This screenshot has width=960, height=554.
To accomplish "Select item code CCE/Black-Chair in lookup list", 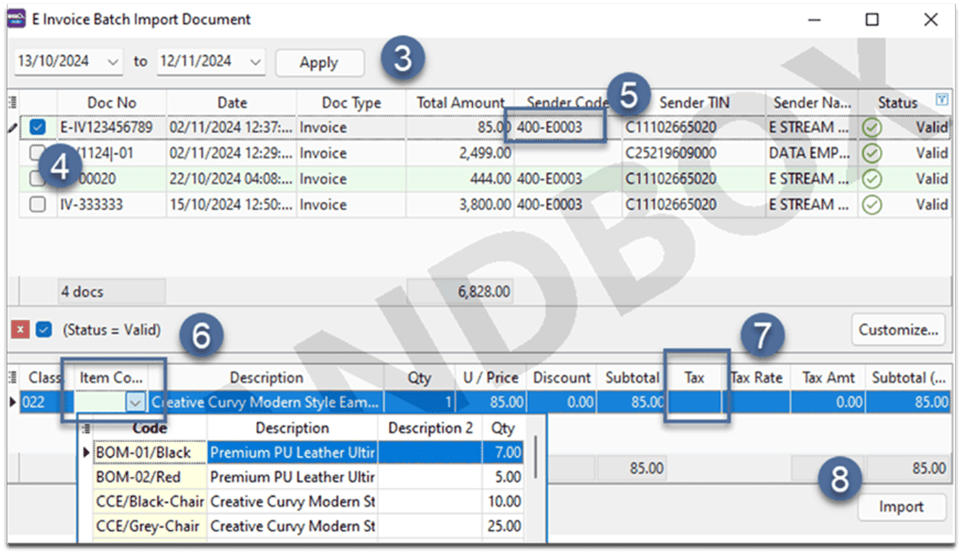I will coord(150,501).
